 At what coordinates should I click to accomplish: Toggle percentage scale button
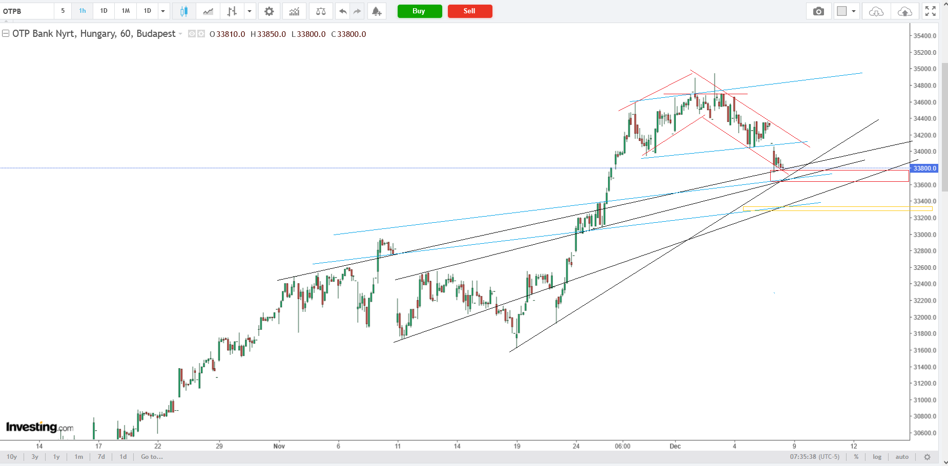856,457
